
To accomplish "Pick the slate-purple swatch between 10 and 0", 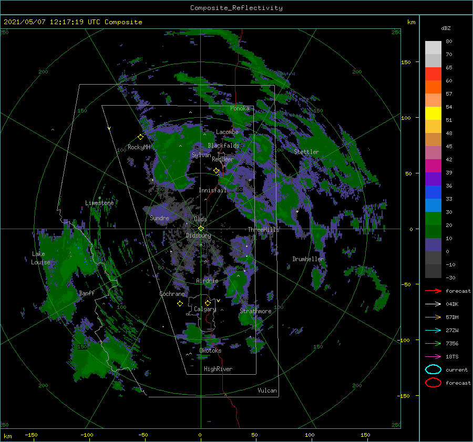I will tap(433, 245).
